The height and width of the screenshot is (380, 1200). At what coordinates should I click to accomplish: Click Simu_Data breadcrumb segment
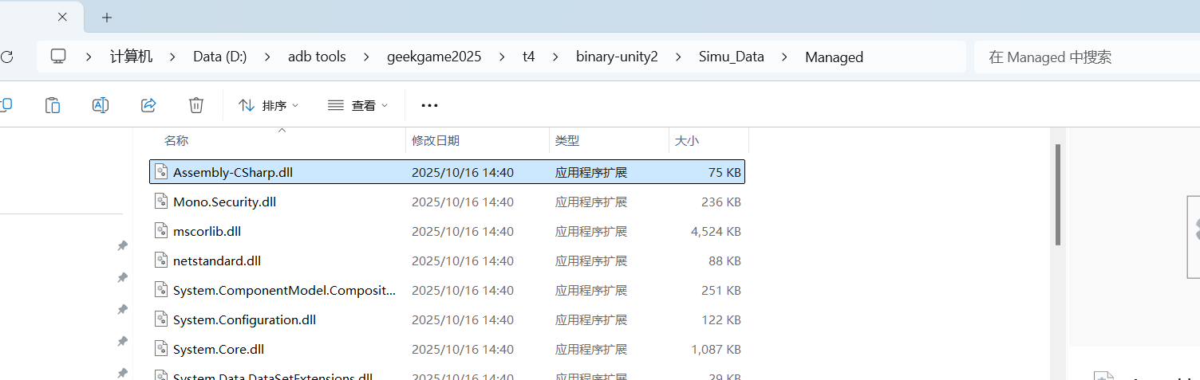pos(732,57)
